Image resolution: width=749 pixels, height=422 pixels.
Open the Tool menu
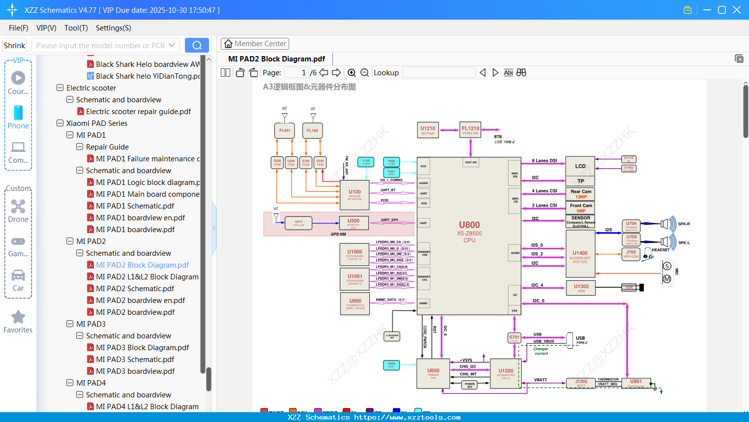(76, 28)
